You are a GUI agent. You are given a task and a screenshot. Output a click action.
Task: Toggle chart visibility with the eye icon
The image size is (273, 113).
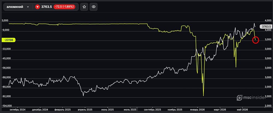[x=94, y=7]
